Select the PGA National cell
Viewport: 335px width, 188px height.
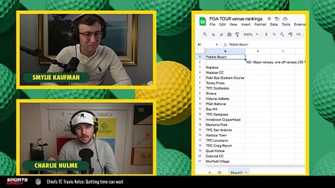(225, 104)
